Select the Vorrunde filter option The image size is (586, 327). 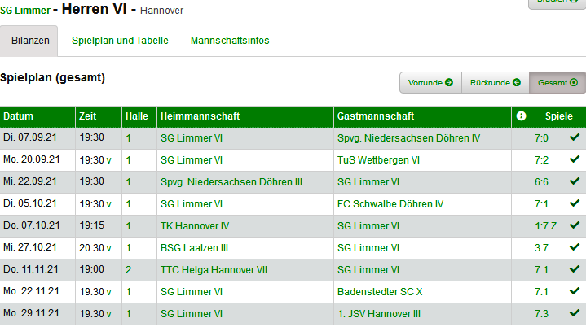pos(430,83)
